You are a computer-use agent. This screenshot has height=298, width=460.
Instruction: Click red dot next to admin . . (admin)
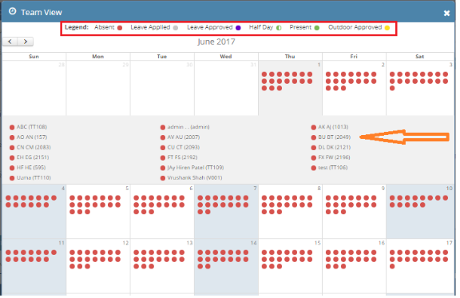coord(163,127)
